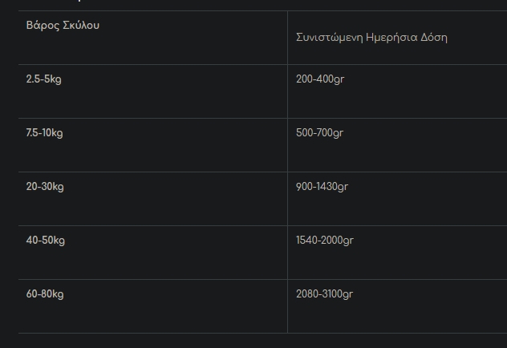Click the word 'Δόση' in the header
This screenshot has height=348, width=507.
(x=434, y=38)
